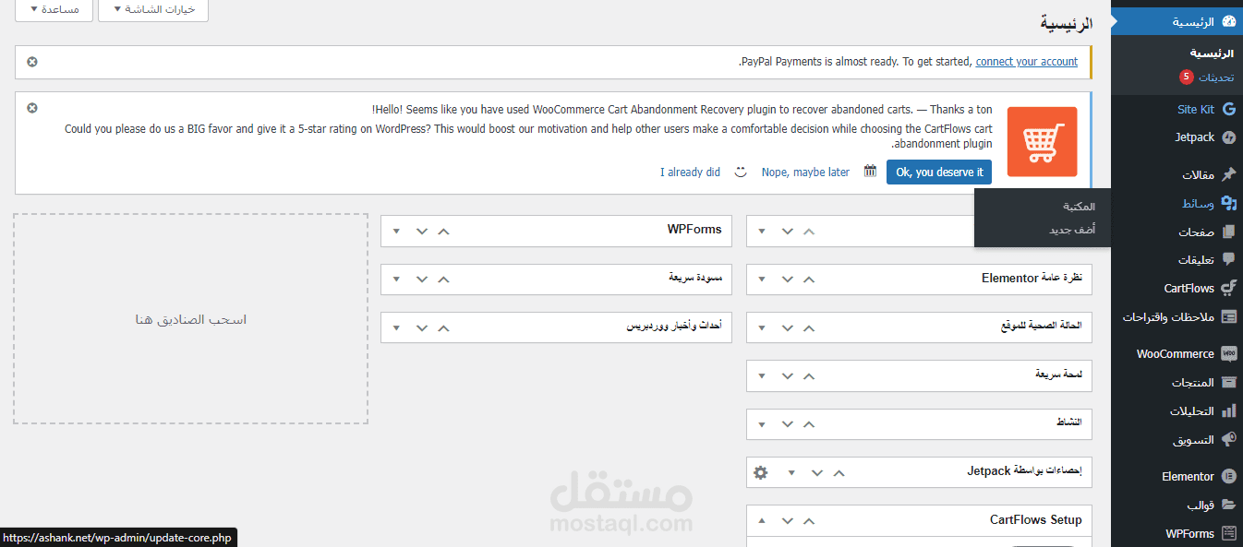Select Library (المكتبة) in Media submenu
This screenshot has height=547, width=1243.
1078,207
